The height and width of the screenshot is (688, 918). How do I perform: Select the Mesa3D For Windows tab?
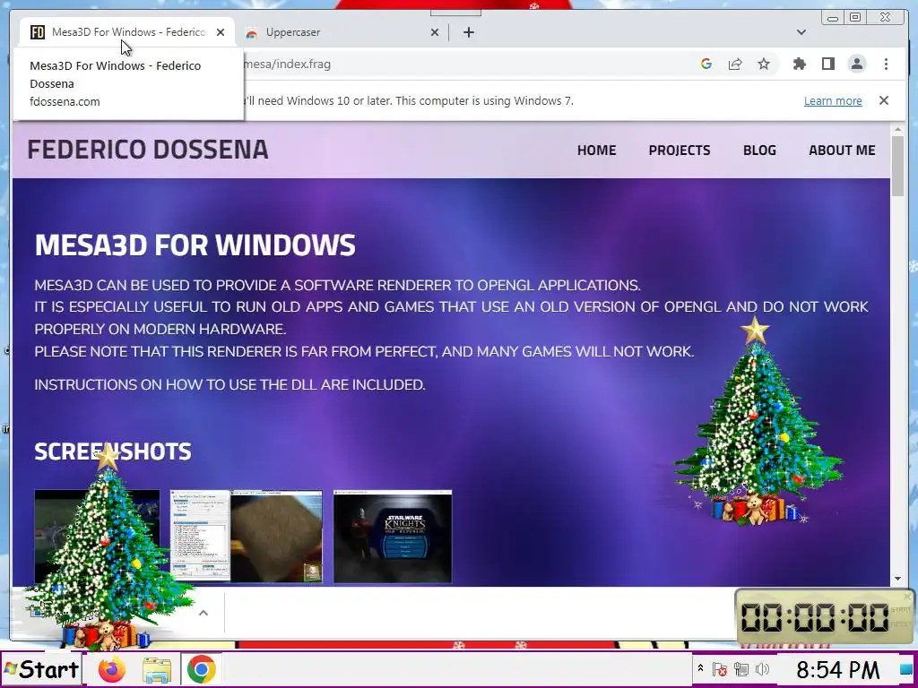click(127, 32)
